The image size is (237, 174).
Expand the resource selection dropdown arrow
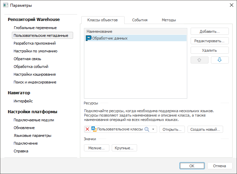point(153,129)
